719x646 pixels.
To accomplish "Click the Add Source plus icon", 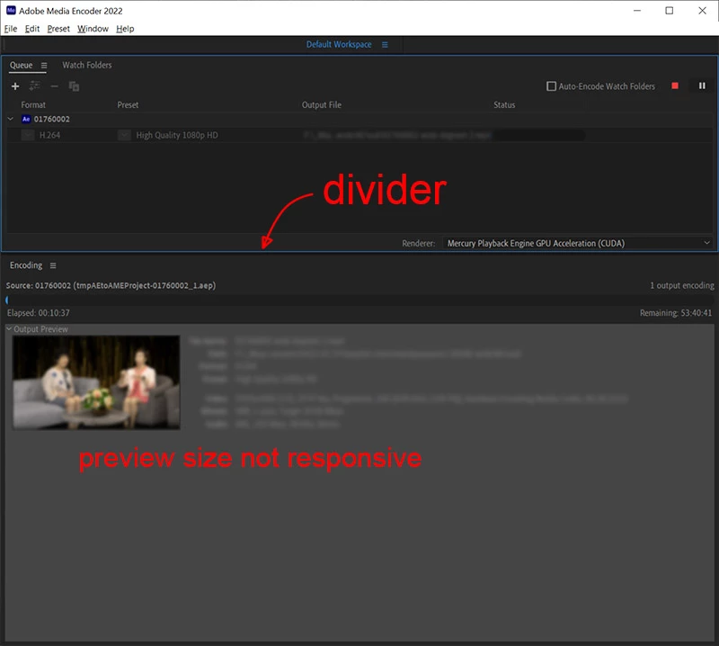I will click(15, 86).
